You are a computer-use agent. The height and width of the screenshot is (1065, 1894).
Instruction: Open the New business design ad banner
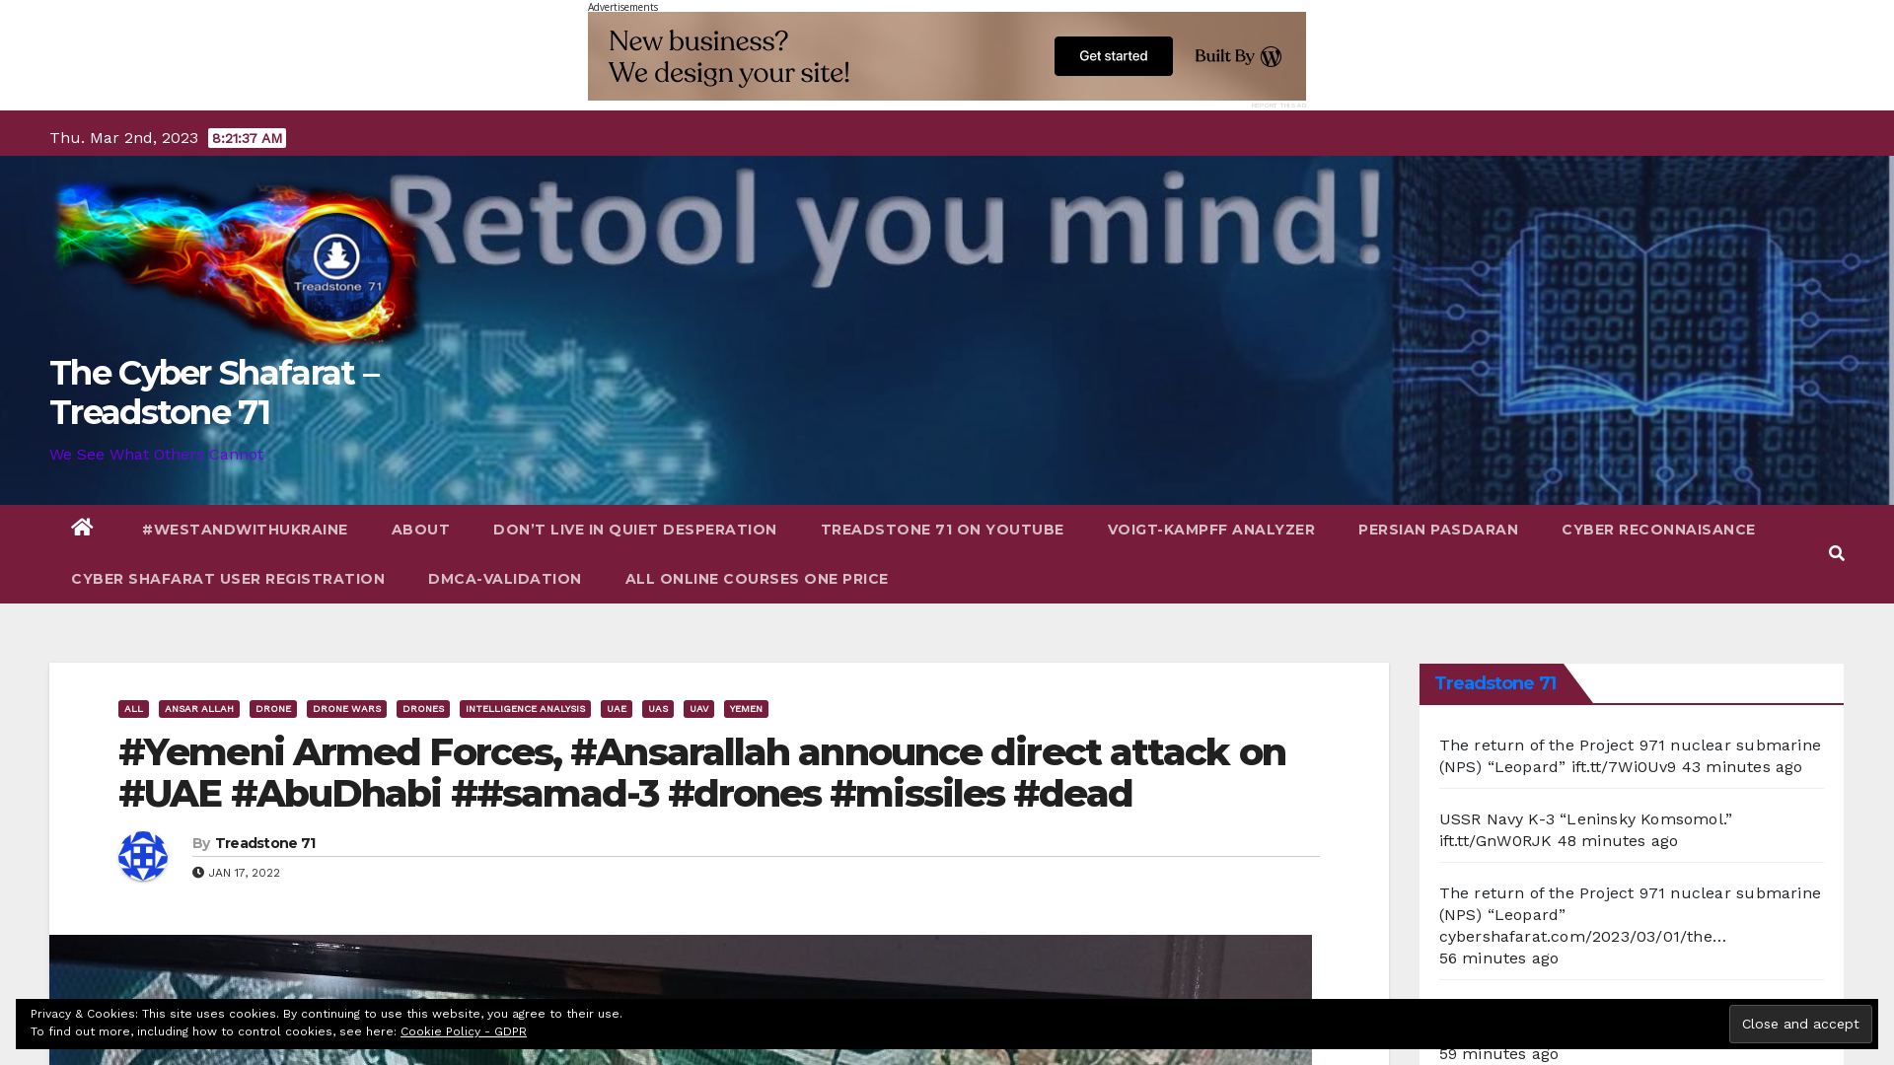click(947, 56)
